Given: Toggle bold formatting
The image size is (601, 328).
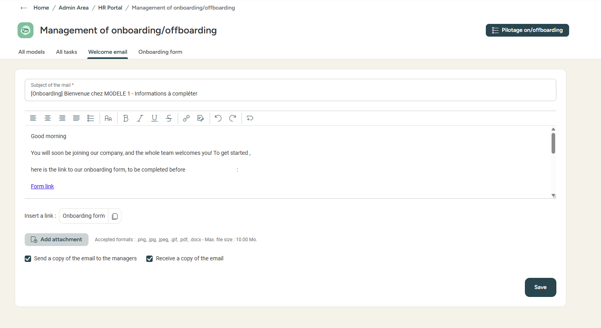Looking at the screenshot, I should click(126, 118).
